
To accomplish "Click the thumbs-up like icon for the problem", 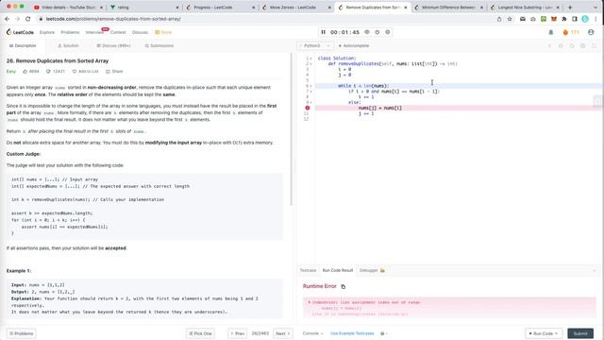I will [25, 72].
